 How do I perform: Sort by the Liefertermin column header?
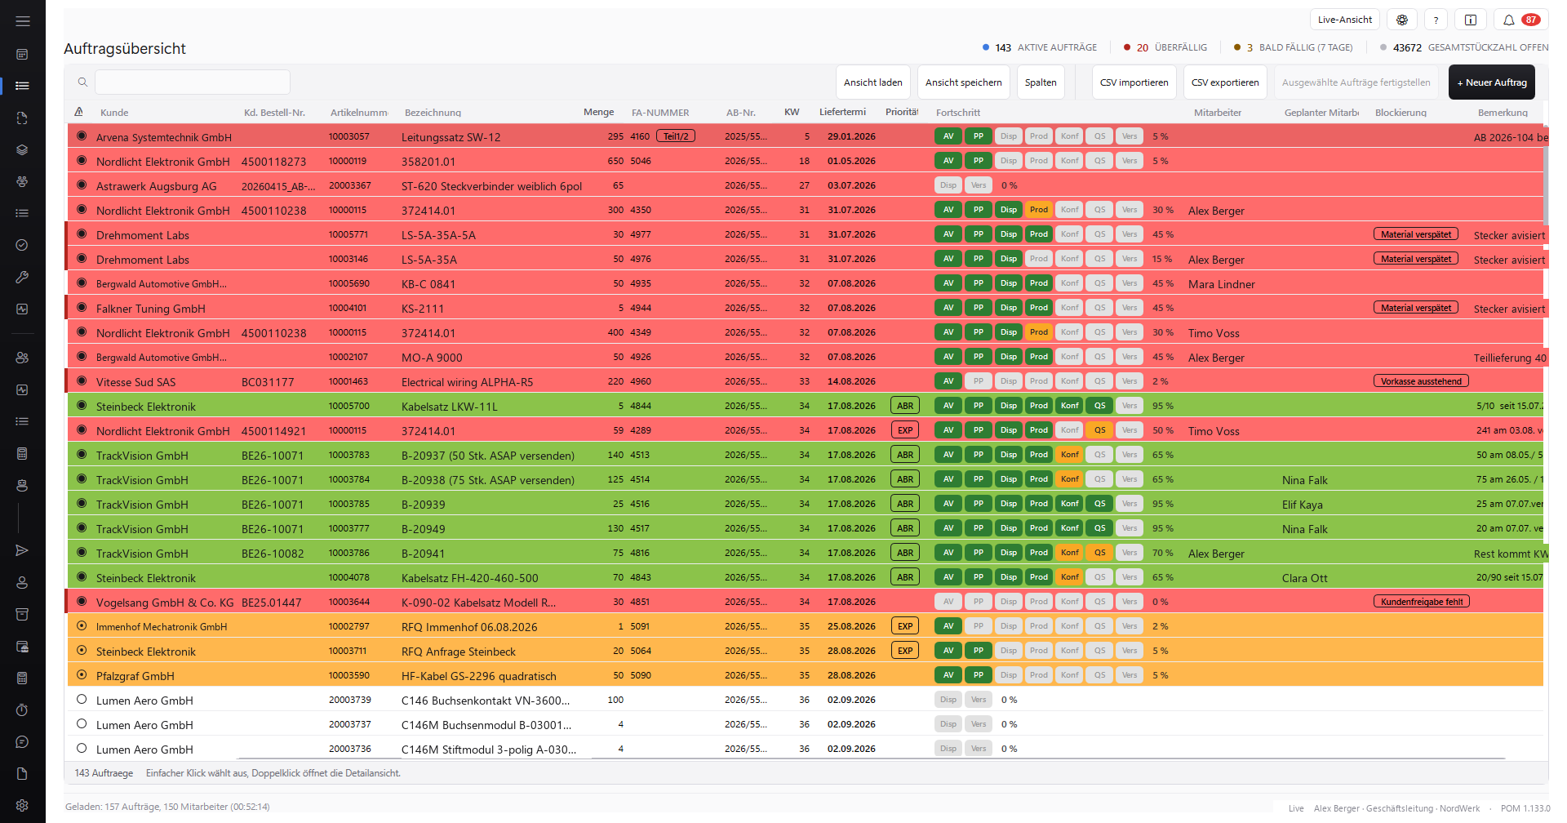[x=842, y=112]
